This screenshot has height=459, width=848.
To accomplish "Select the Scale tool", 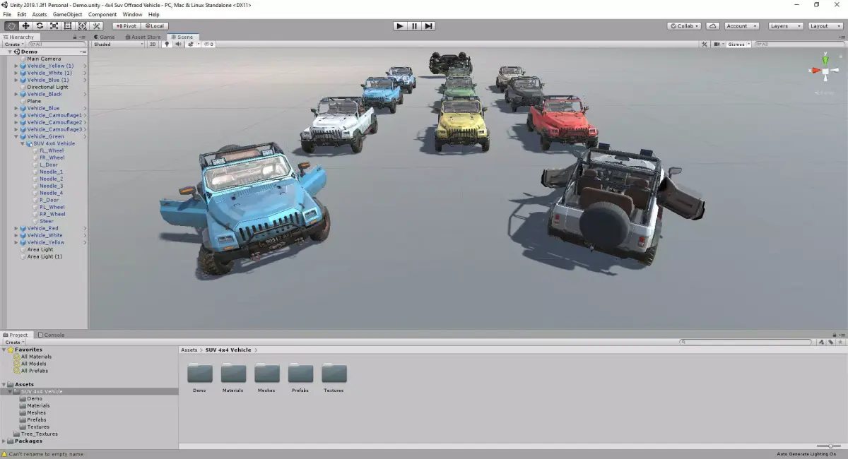I will click(54, 26).
